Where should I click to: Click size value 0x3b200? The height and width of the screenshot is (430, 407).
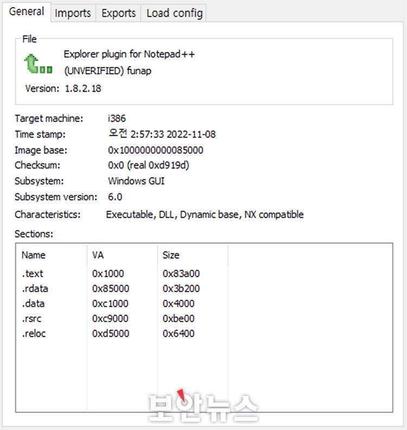(181, 288)
